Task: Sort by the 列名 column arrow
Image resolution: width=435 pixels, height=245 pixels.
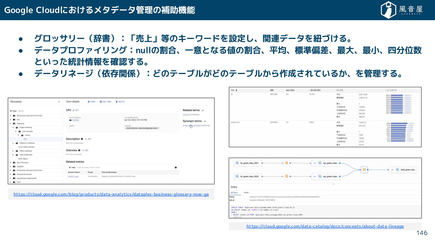Action: click(237, 90)
